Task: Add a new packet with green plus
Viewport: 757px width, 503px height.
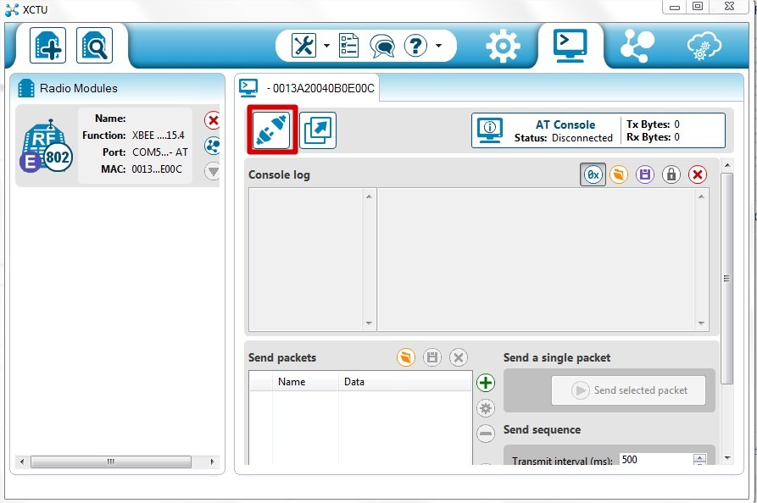Action: [x=486, y=383]
